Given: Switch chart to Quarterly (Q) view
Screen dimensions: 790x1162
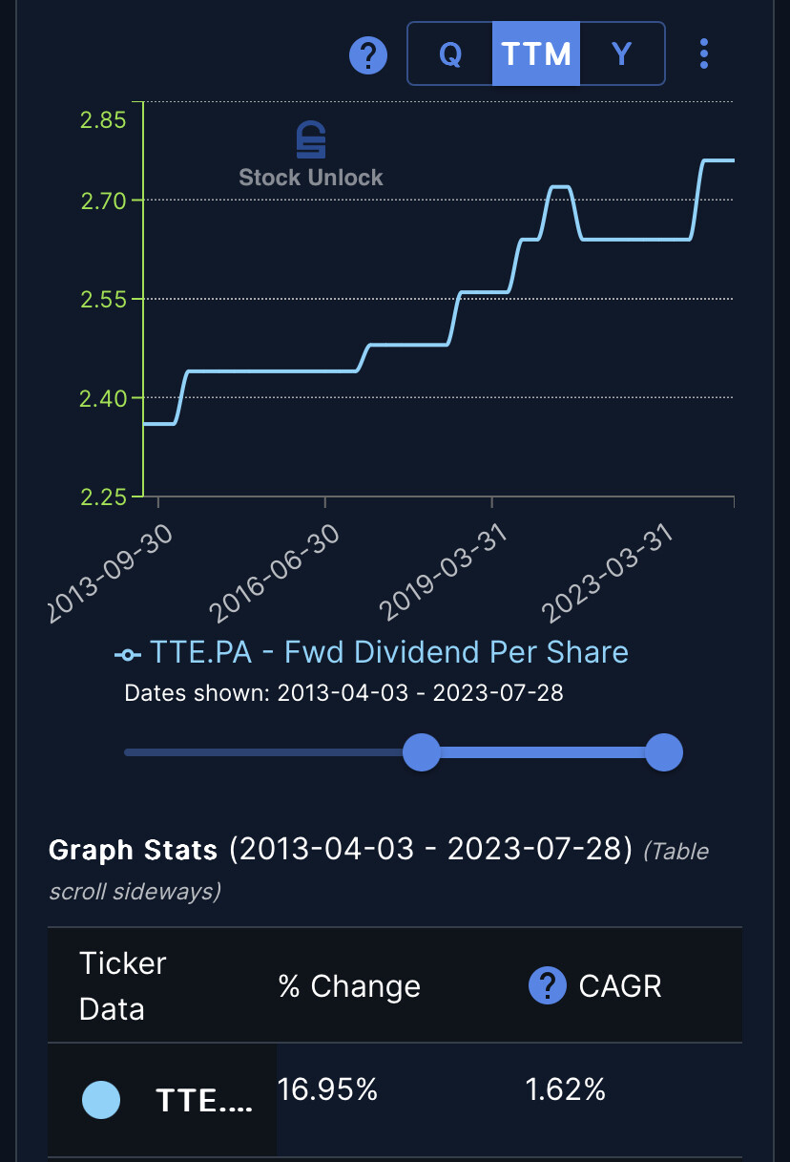Looking at the screenshot, I should pos(450,53).
